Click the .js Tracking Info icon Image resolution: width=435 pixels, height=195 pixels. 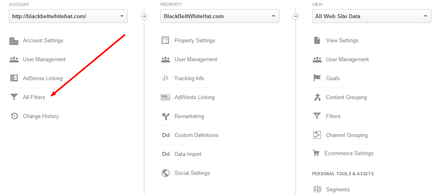(x=165, y=78)
